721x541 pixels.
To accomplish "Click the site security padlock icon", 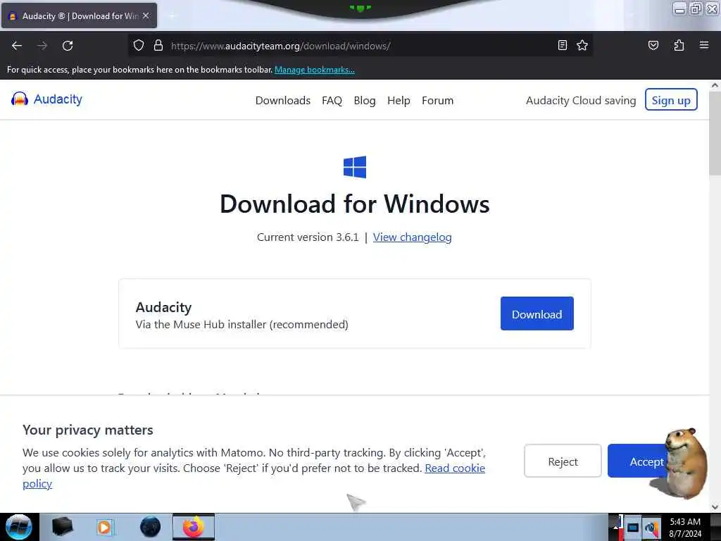I will pos(158,46).
